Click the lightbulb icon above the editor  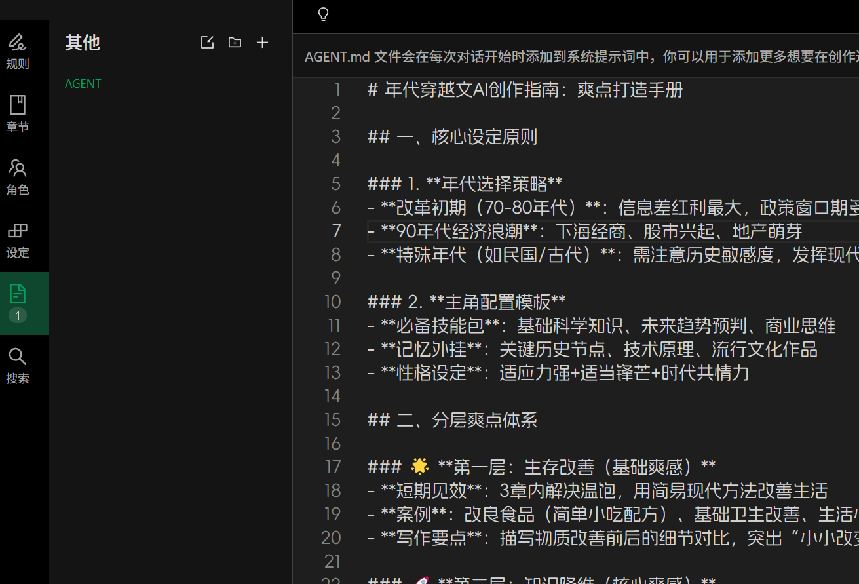[x=323, y=14]
